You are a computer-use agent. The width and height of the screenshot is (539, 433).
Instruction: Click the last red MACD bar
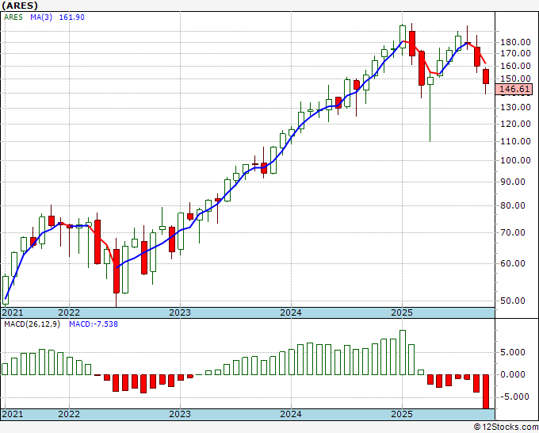click(486, 392)
